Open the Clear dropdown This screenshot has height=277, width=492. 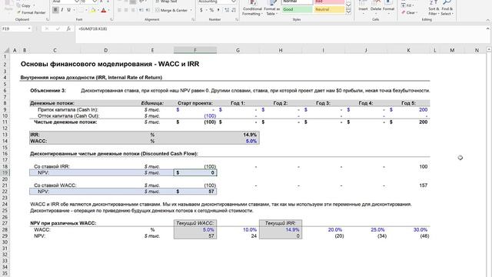click(409, 12)
